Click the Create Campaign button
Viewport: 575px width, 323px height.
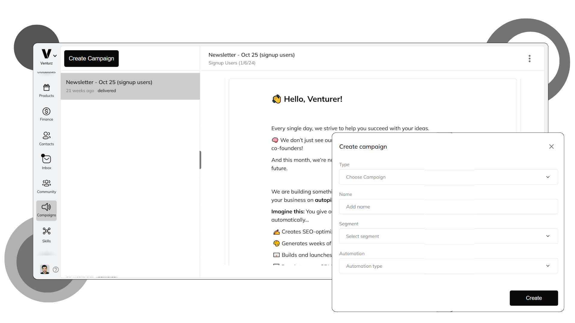[x=91, y=58]
